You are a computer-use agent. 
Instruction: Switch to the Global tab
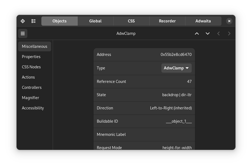pos(95,21)
